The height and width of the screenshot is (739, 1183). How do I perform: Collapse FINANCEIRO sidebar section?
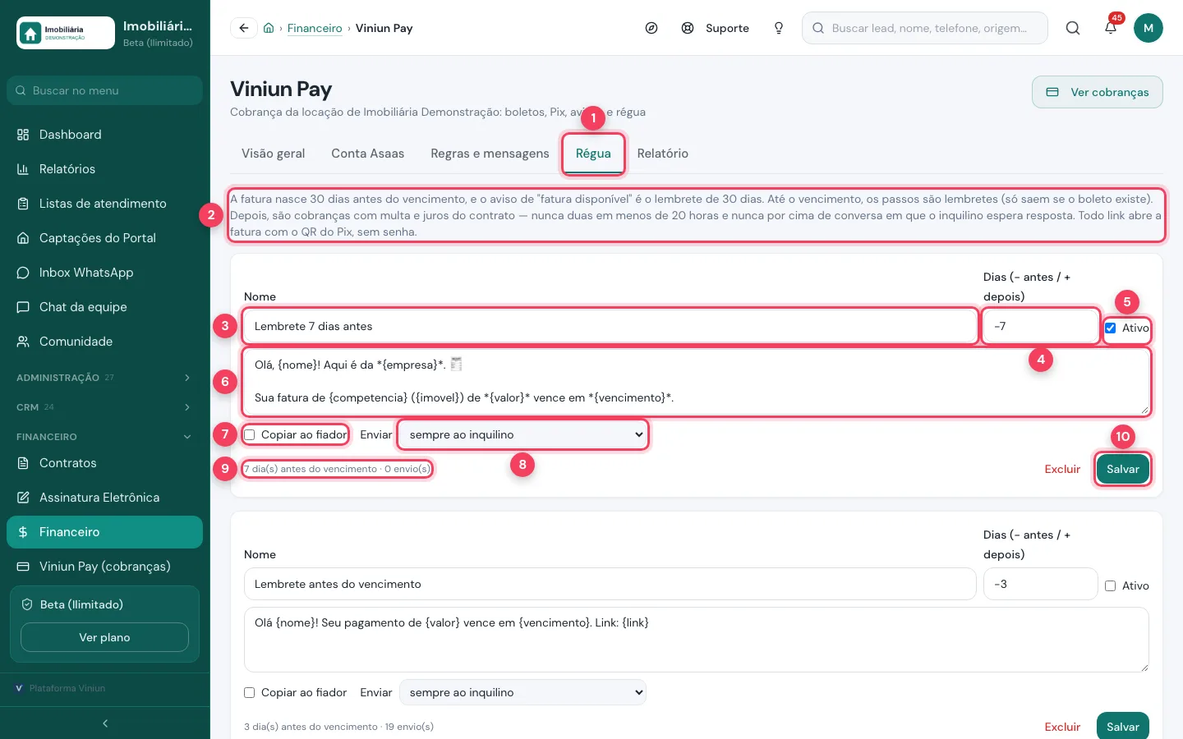104,437
